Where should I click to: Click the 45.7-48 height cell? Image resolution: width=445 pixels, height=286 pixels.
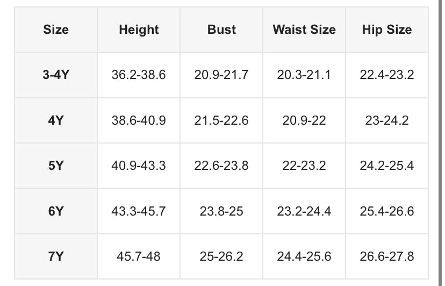pos(139,256)
